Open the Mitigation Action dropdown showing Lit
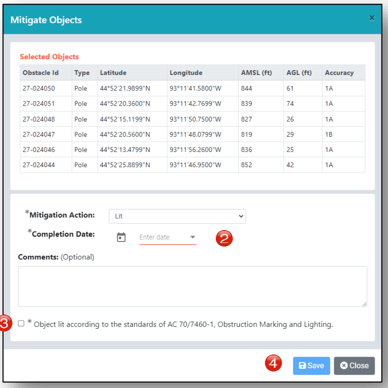 (x=177, y=216)
